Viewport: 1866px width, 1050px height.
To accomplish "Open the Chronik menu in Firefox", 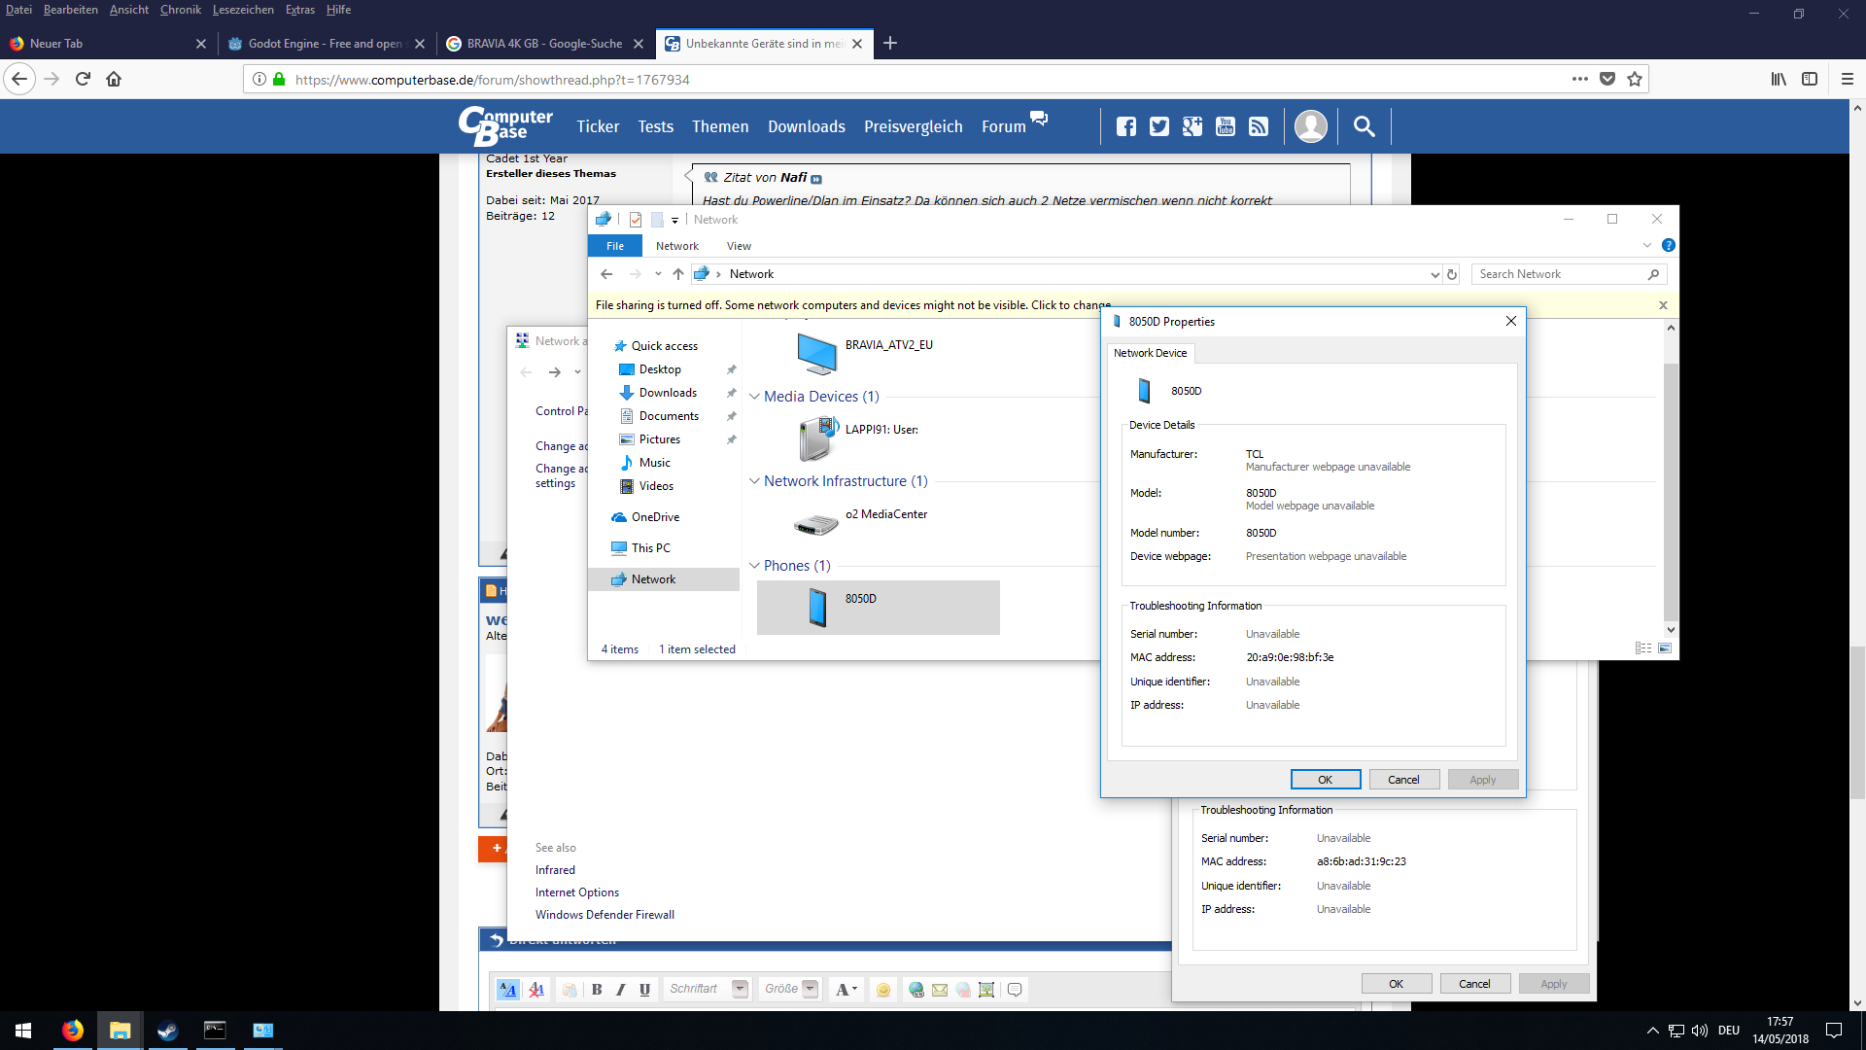I will pos(181,10).
